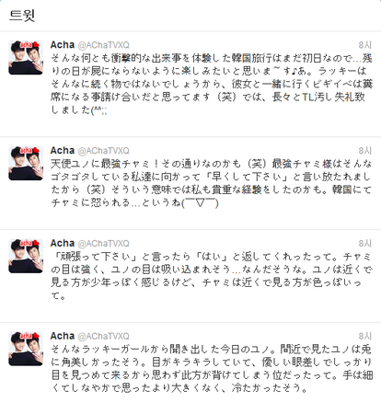
Task: Open Acha display name on first tweet
Action: pos(63,45)
